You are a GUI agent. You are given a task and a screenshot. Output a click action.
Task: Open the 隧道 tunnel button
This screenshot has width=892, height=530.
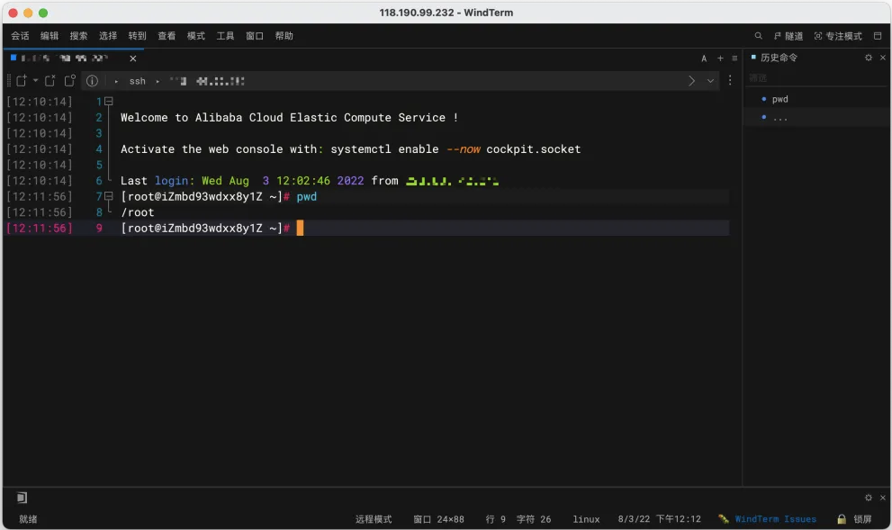(788, 36)
